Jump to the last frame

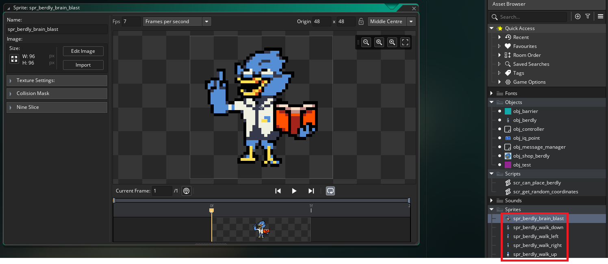[x=311, y=191]
